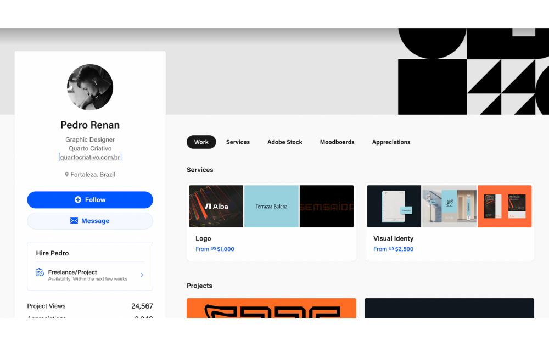Open the Alba logo thumbnail
This screenshot has height=346, width=549.
pyautogui.click(x=216, y=207)
